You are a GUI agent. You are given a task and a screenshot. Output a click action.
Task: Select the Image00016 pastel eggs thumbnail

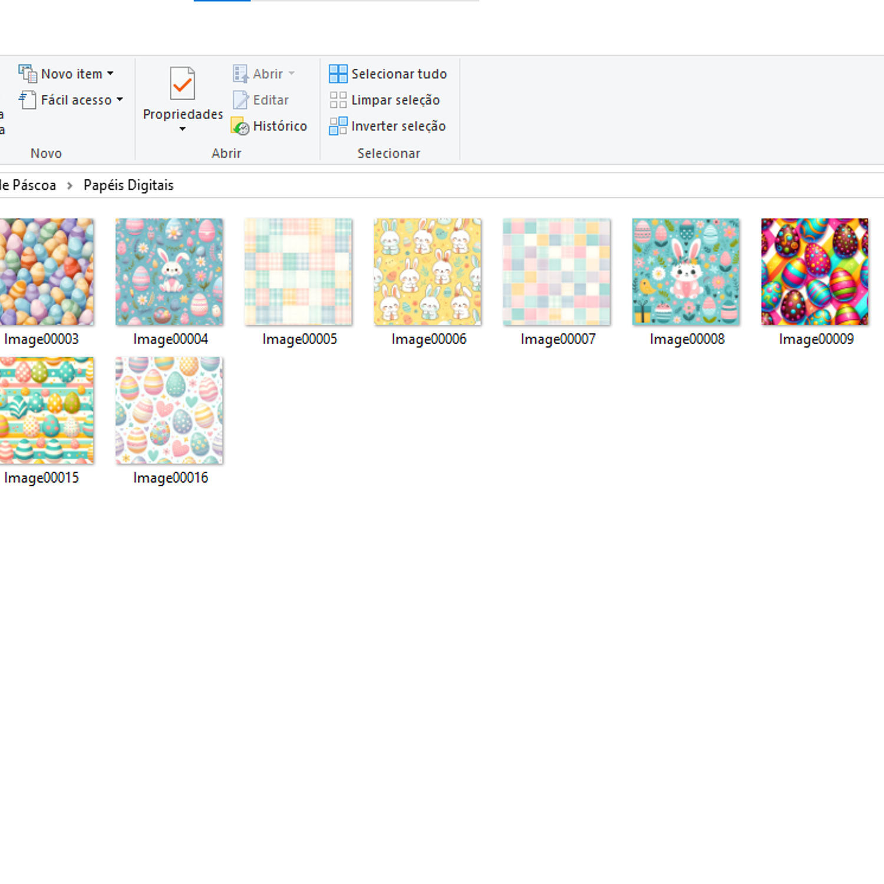(169, 410)
